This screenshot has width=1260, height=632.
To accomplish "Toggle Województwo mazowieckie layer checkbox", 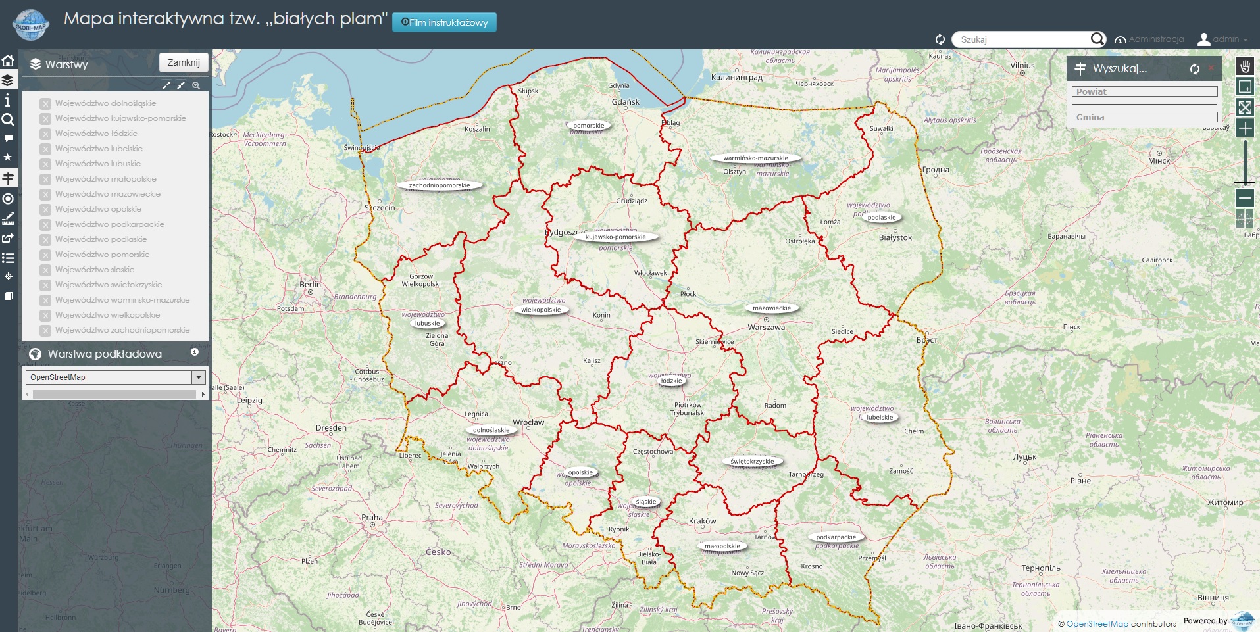I will [x=45, y=195].
